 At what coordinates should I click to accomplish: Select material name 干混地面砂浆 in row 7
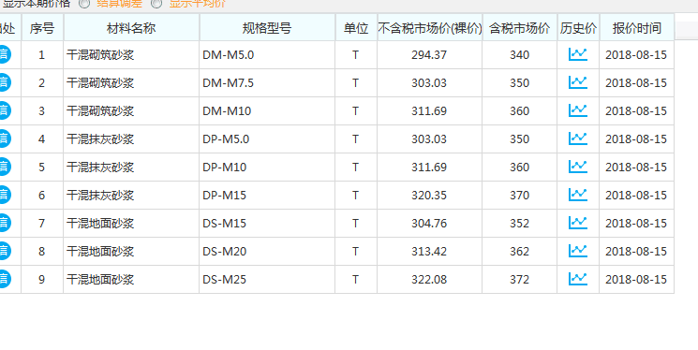(x=100, y=224)
